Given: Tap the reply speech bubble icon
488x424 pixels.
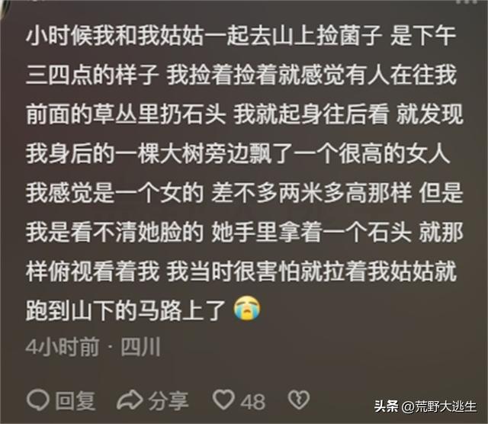Looking at the screenshot, I should point(37,400).
